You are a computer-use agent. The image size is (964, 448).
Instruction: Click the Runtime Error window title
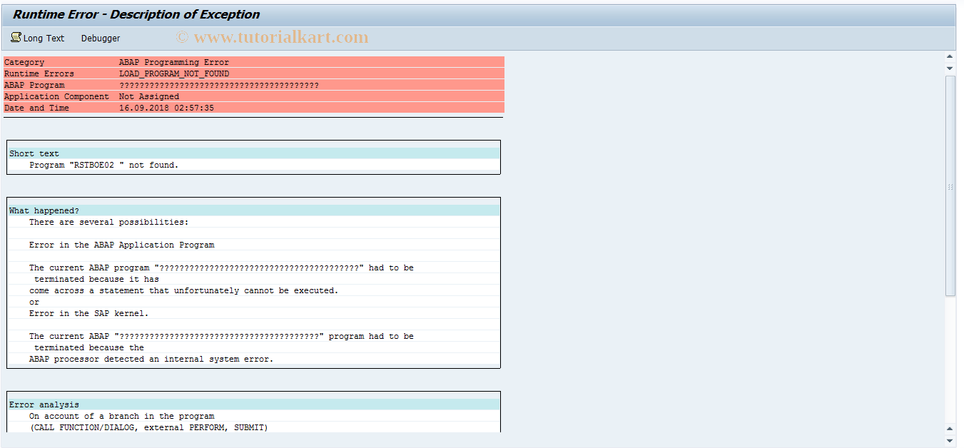[136, 14]
